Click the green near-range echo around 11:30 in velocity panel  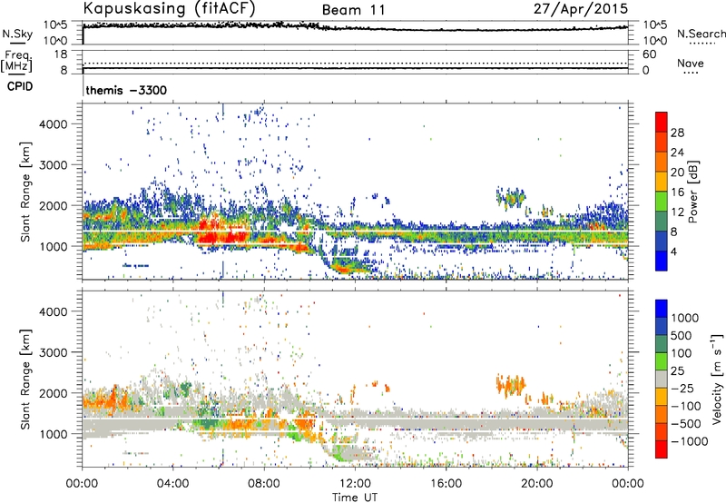click(x=343, y=452)
